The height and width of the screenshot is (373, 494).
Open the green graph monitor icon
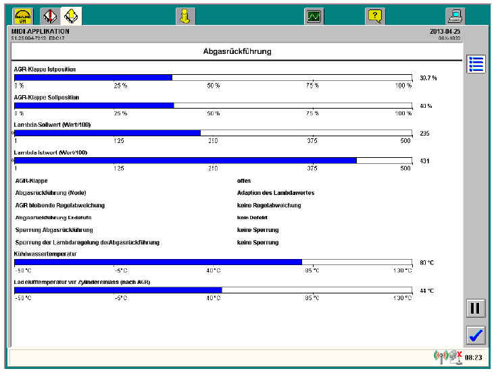point(314,16)
